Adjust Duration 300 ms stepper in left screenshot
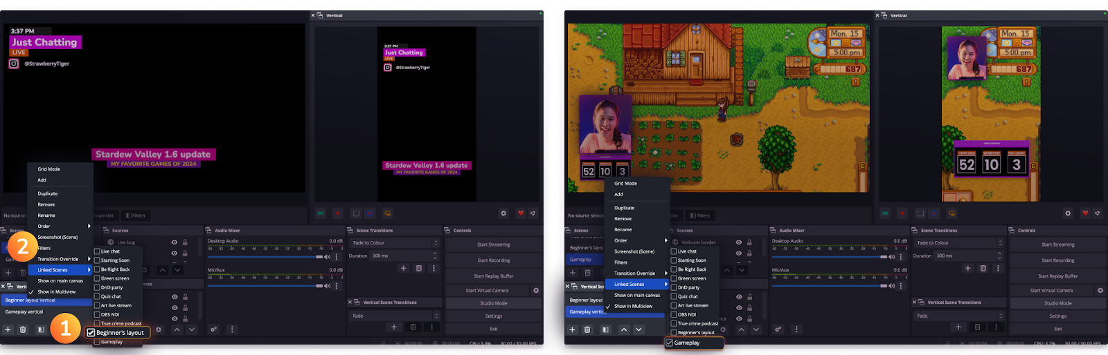Viewport: 1108px width, 355px height. (435, 256)
